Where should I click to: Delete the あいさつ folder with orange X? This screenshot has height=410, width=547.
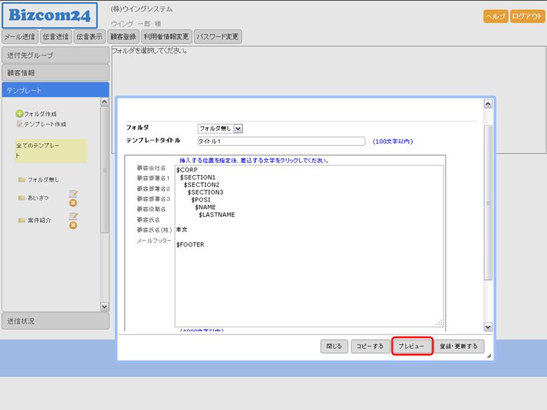pyautogui.click(x=73, y=203)
